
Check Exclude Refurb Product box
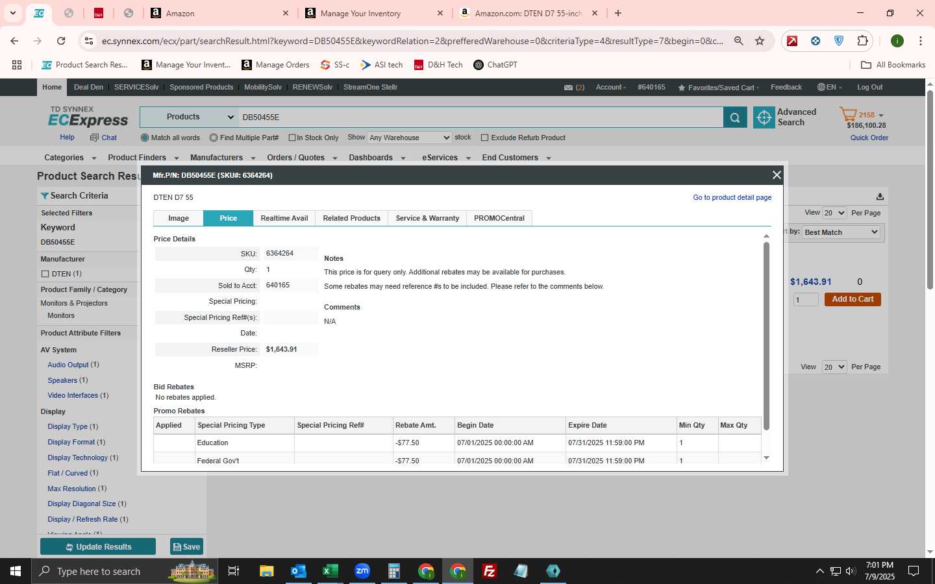484,138
